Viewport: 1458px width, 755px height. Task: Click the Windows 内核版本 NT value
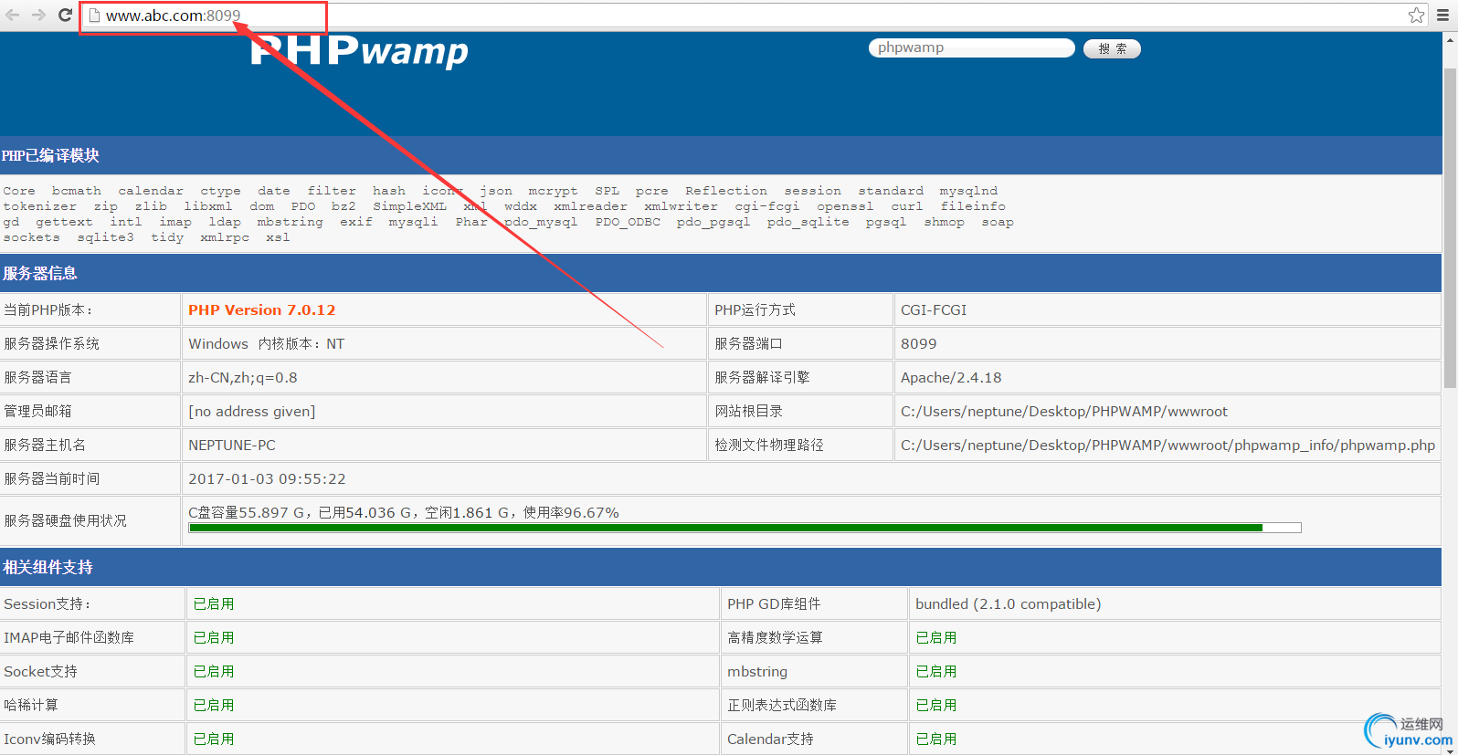pos(267,343)
